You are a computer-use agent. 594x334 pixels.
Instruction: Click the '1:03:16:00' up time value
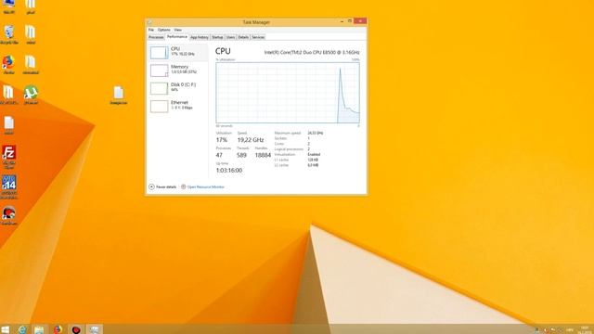[x=229, y=170]
